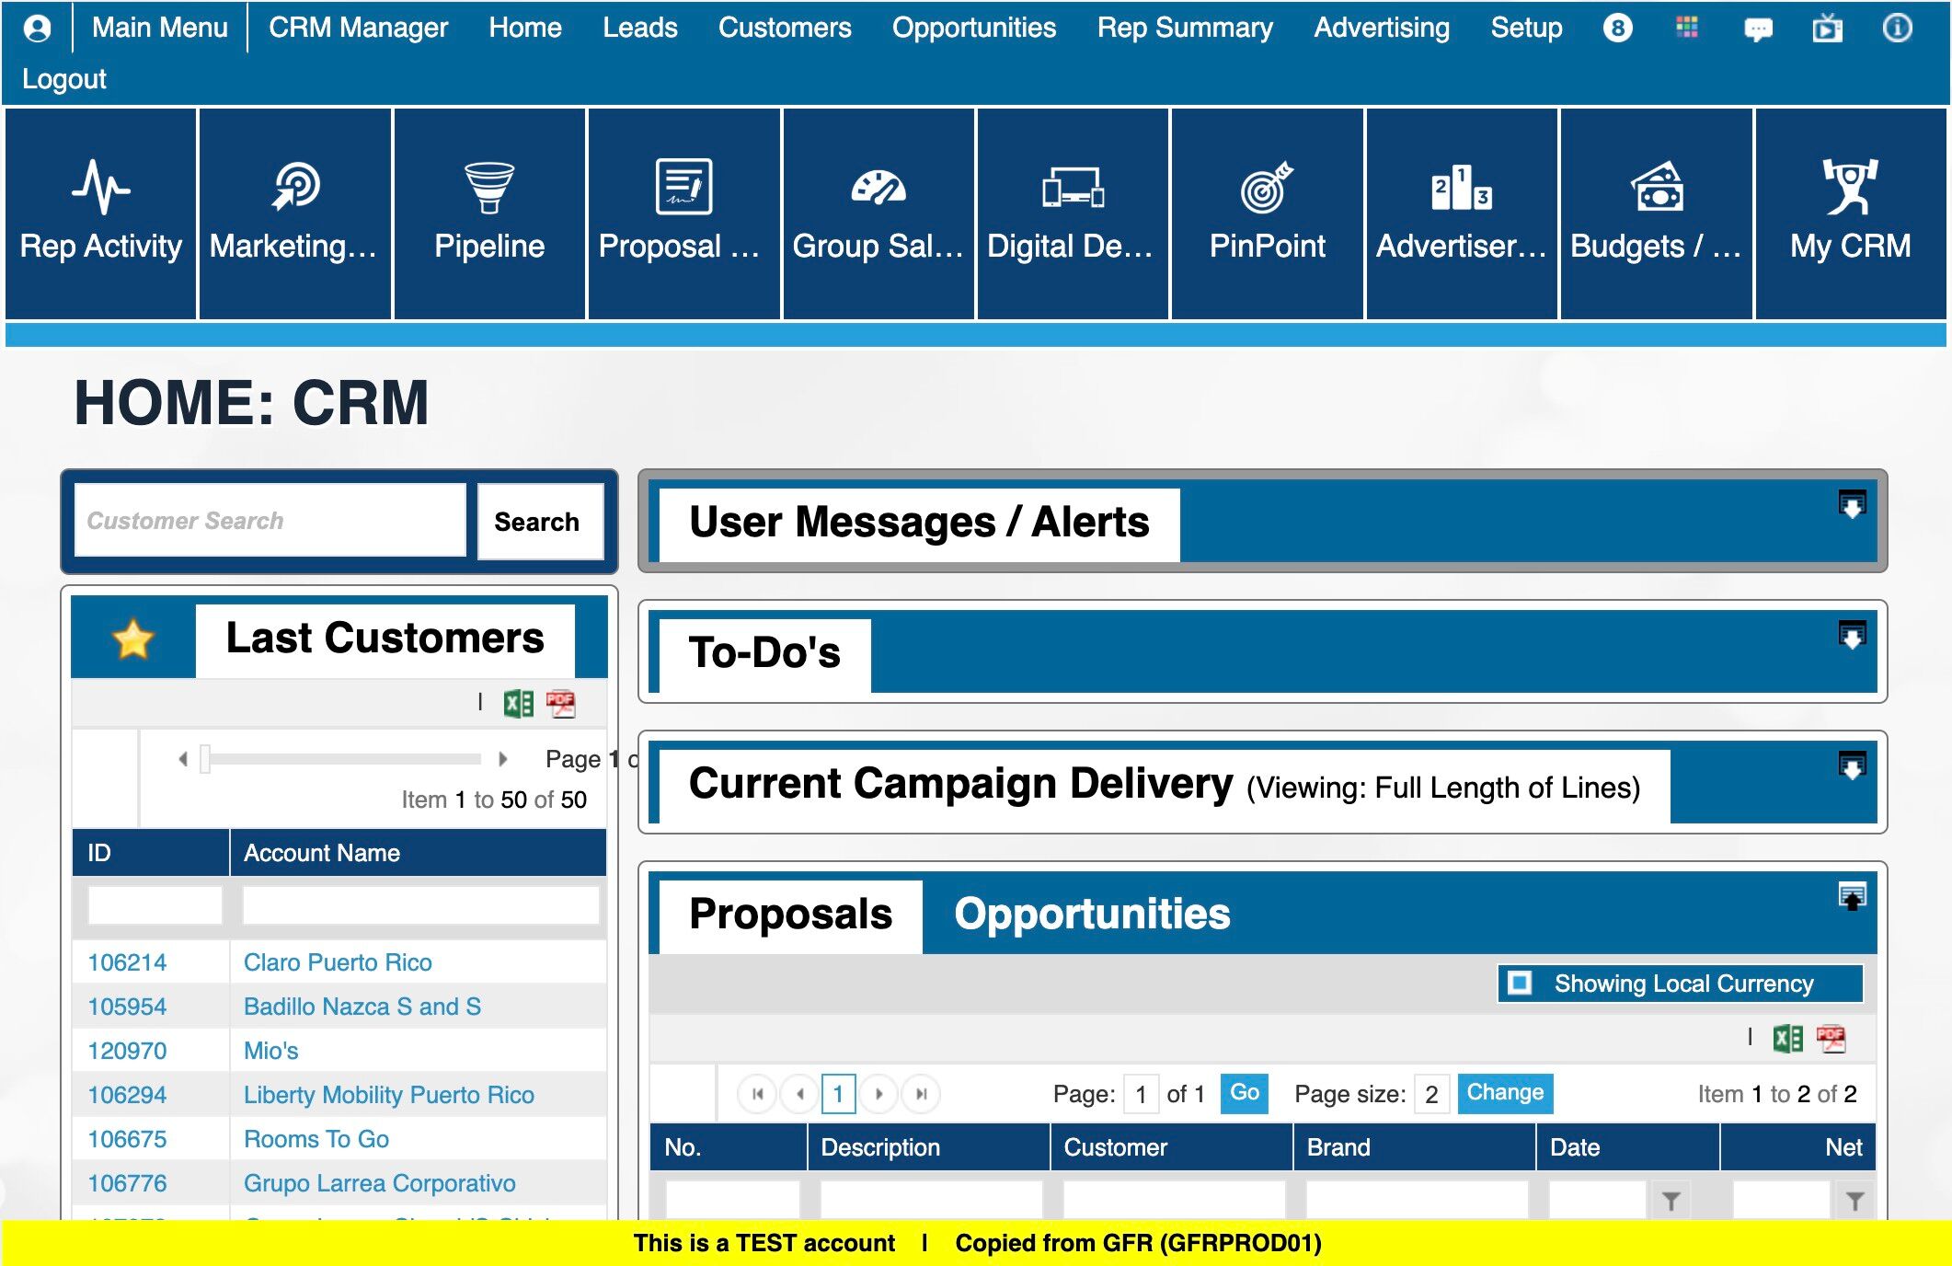Open the Date column filter icon
Viewport: 1952px width, 1266px height.
1671,1201
